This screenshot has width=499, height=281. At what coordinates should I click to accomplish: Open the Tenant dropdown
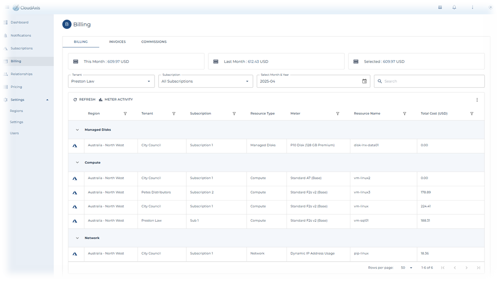(x=111, y=81)
